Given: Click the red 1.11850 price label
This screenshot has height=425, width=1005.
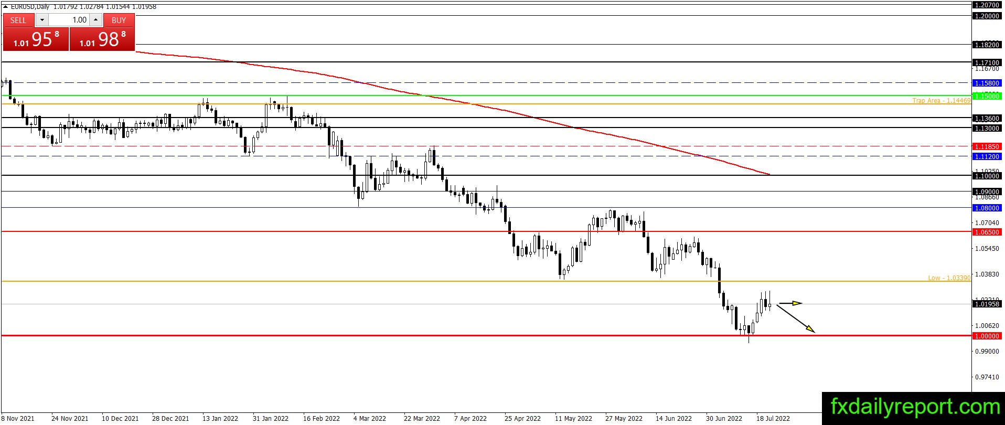Looking at the screenshot, I should (x=987, y=147).
